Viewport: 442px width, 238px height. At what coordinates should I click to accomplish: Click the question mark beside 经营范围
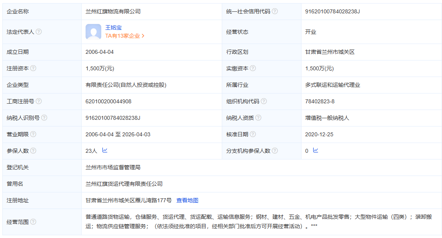[33, 222]
